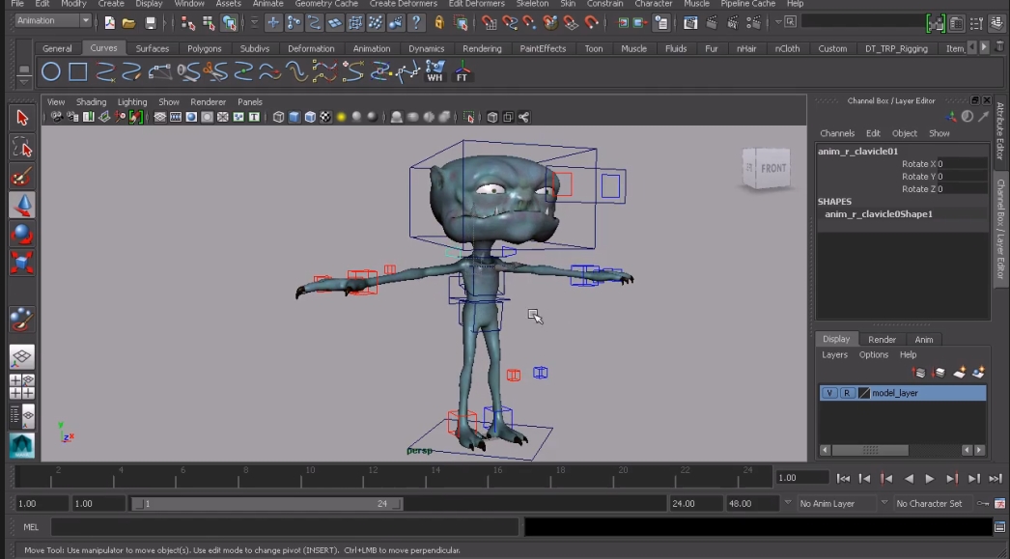This screenshot has width=1010, height=559.
Task: Choose the Three Point Arc tool
Action: (159, 71)
